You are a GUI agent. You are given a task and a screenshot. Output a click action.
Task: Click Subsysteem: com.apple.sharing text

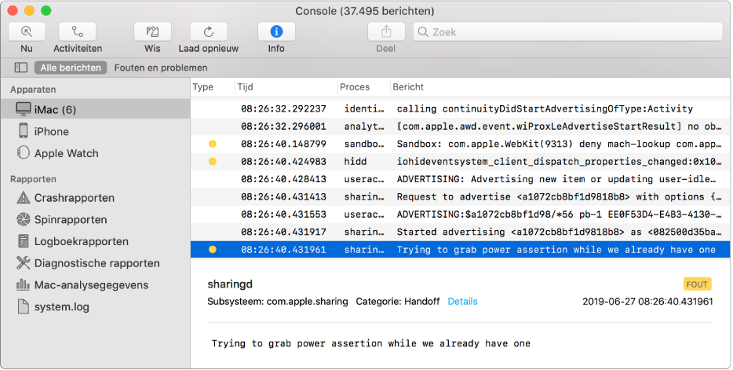pyautogui.click(x=278, y=302)
